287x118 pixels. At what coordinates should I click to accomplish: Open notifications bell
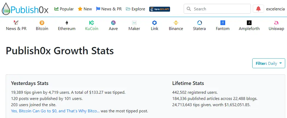pyautogui.click(x=258, y=8)
